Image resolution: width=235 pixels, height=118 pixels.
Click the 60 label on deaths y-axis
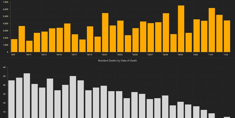[4, 67]
